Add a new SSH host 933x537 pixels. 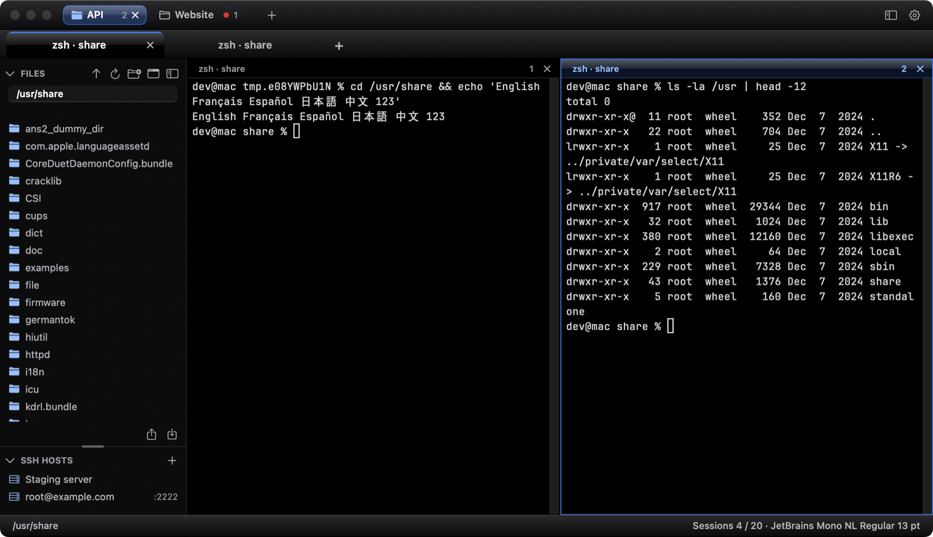(172, 460)
